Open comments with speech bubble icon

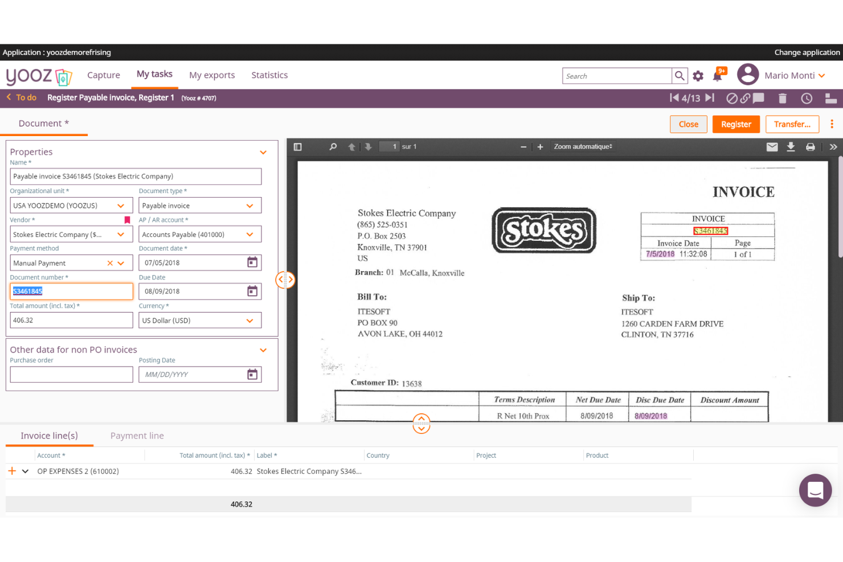[x=758, y=98]
